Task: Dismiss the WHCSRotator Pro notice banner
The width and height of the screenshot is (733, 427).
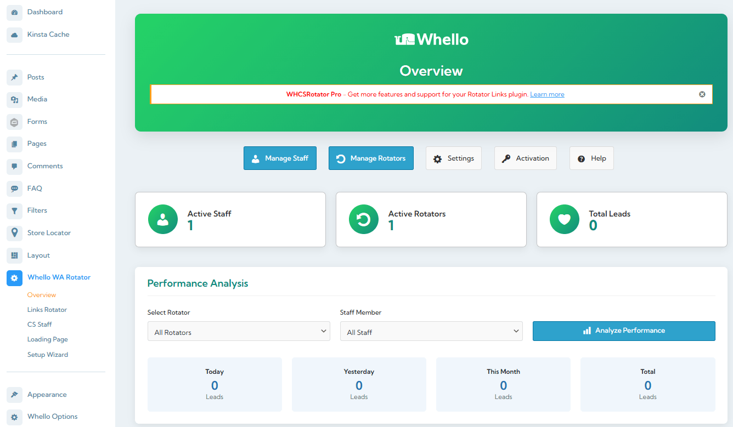Action: pos(702,94)
